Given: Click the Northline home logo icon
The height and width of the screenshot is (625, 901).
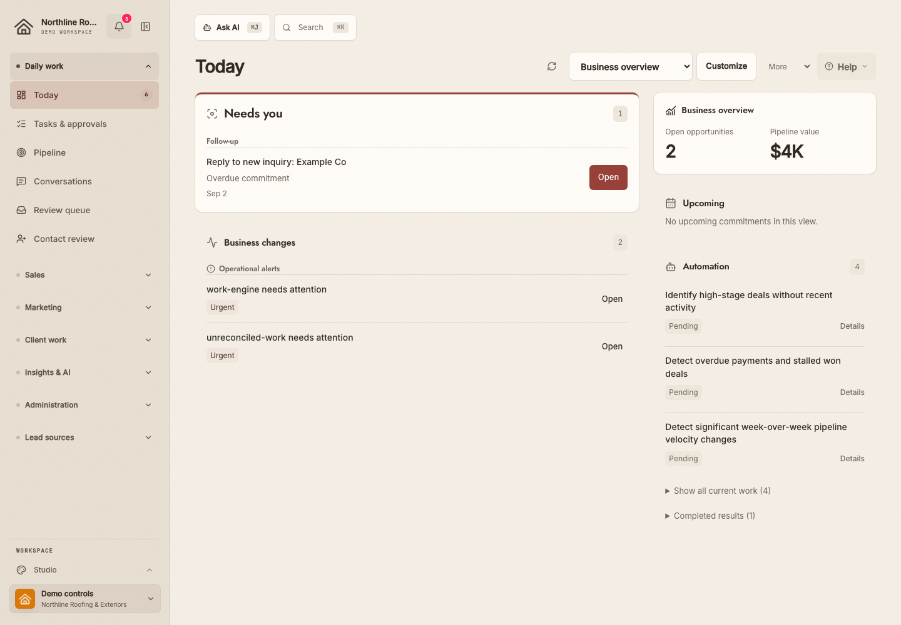Looking at the screenshot, I should 24,26.
